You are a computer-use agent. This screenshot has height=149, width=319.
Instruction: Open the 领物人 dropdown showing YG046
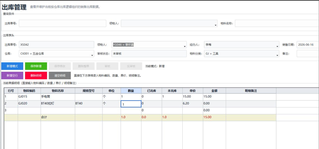coord(149,45)
